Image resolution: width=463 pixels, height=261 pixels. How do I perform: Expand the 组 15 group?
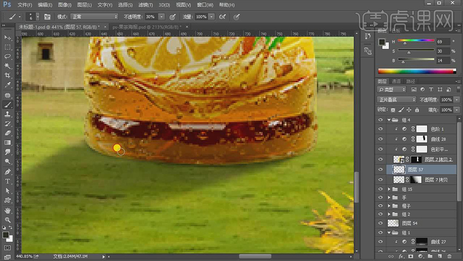click(389, 189)
